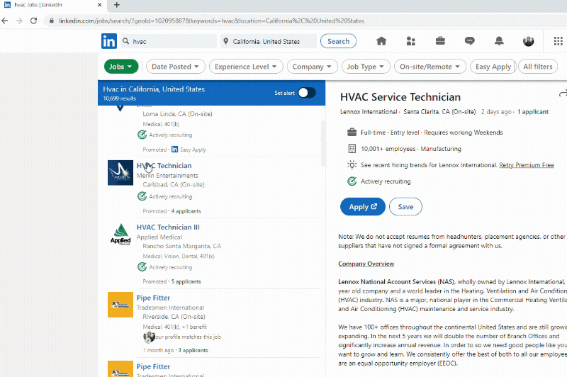Click the Apply button for HVAC Service Technician
The width and height of the screenshot is (567, 377).
coord(363,207)
